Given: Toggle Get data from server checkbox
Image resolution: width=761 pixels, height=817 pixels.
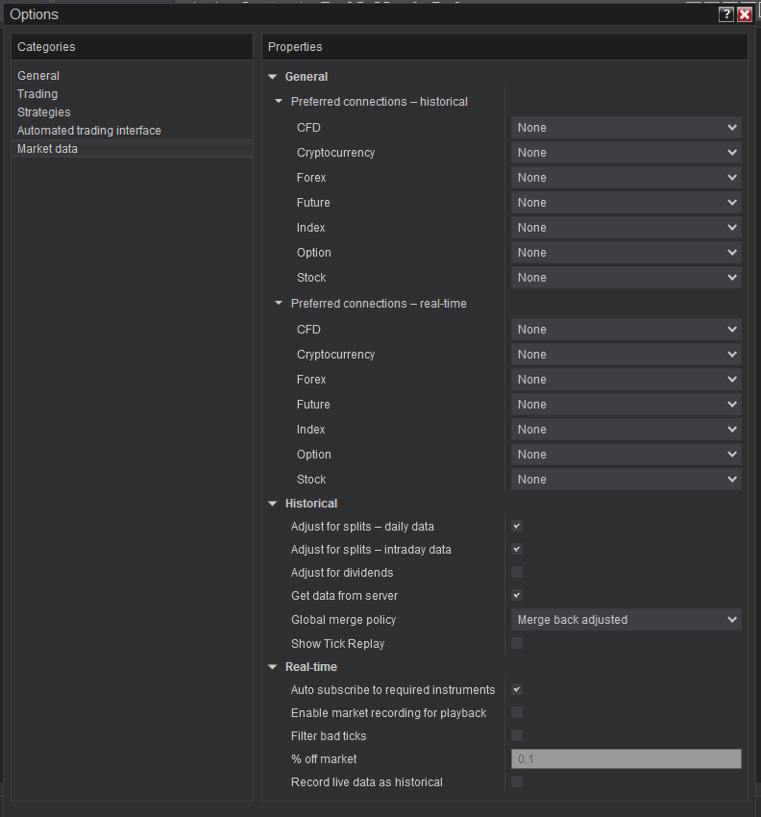Looking at the screenshot, I should point(517,596).
